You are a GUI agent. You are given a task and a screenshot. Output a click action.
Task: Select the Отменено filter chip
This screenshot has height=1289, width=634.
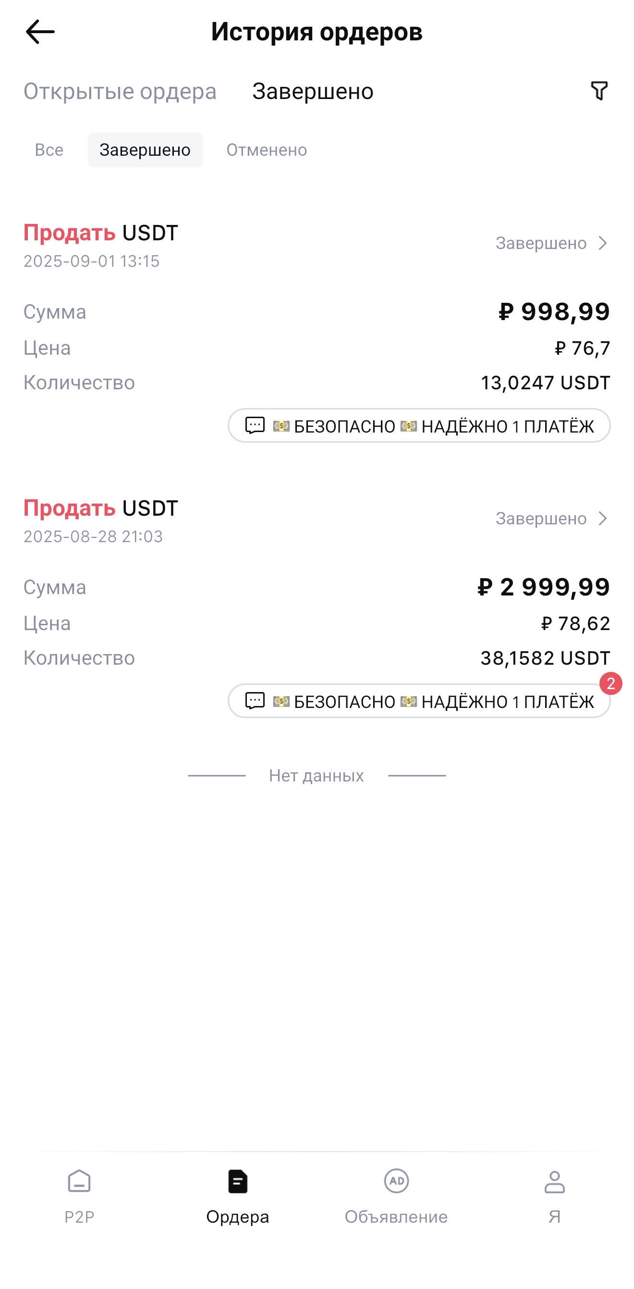coord(267,150)
